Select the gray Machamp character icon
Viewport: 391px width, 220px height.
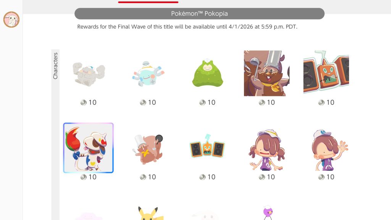pos(89,74)
